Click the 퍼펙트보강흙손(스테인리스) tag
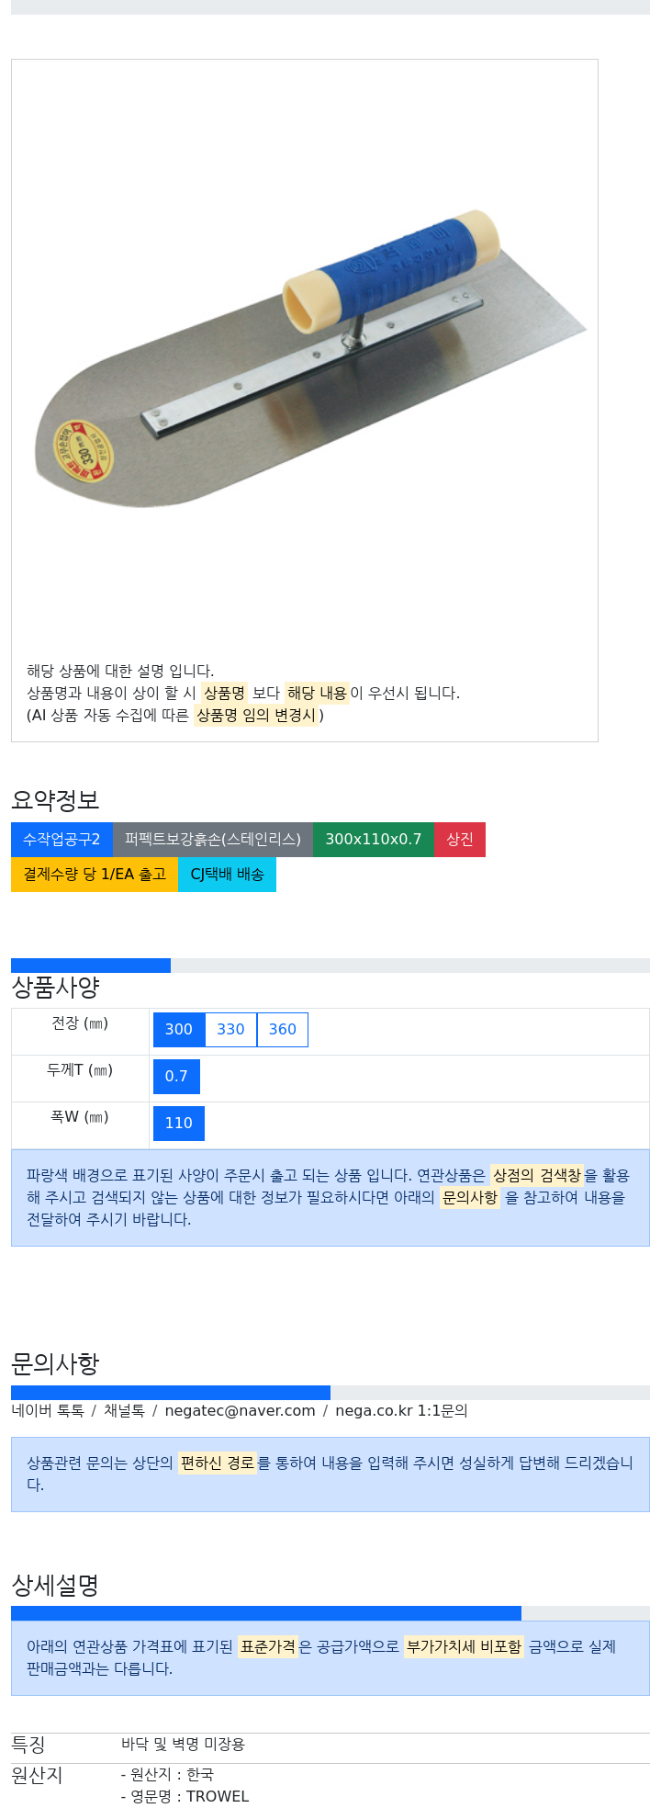This screenshot has height=1808, width=661. 213,840
